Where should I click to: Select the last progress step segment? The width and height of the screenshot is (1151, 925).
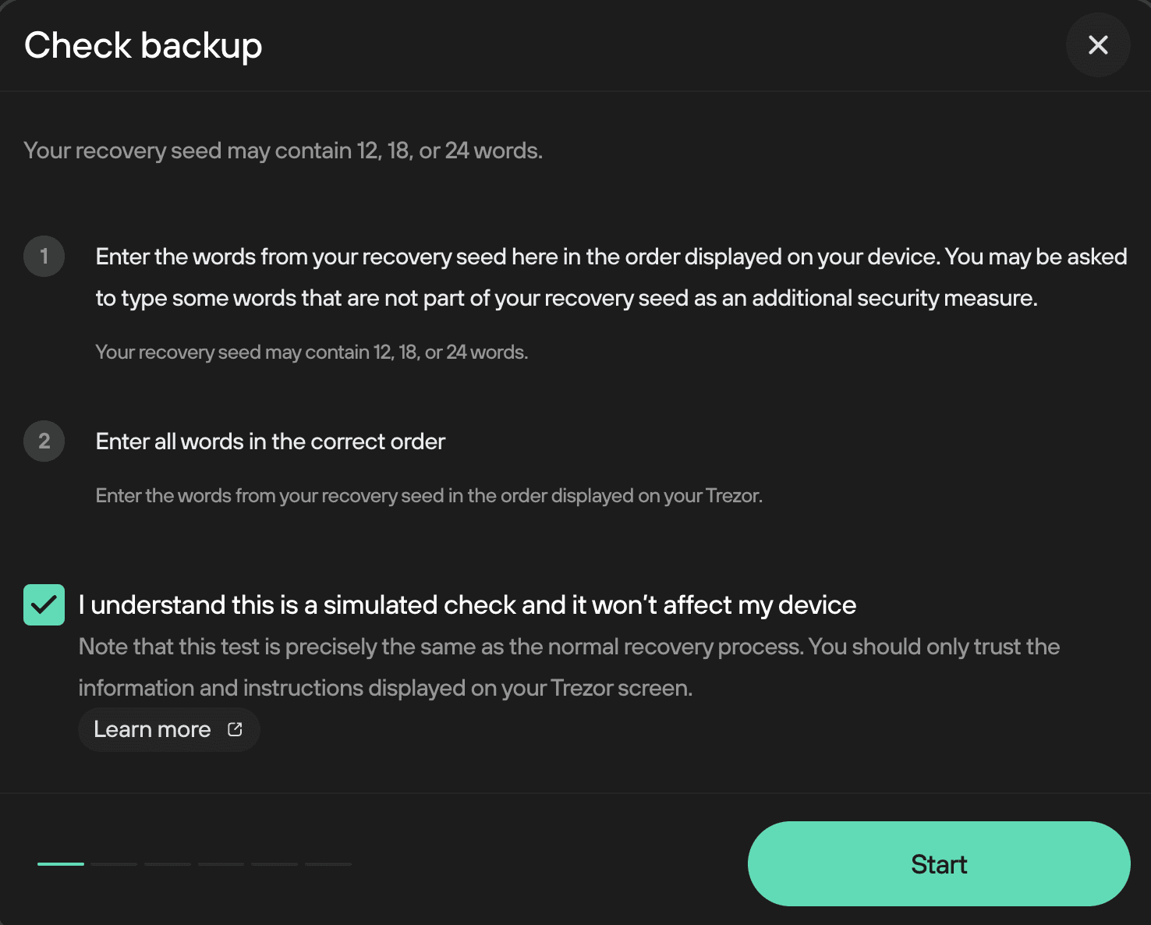coord(328,863)
